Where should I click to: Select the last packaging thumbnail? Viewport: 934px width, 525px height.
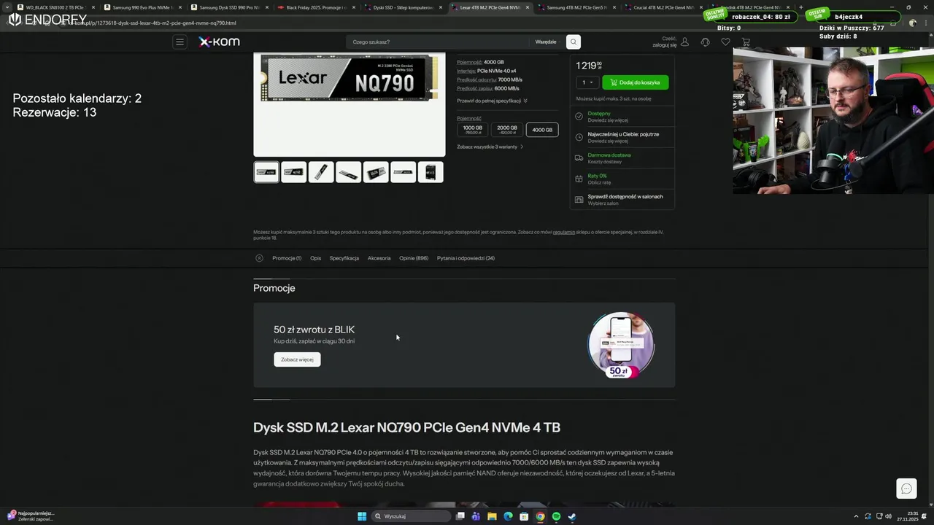[431, 172]
